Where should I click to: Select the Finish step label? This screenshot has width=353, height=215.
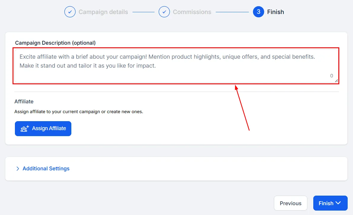tap(275, 12)
